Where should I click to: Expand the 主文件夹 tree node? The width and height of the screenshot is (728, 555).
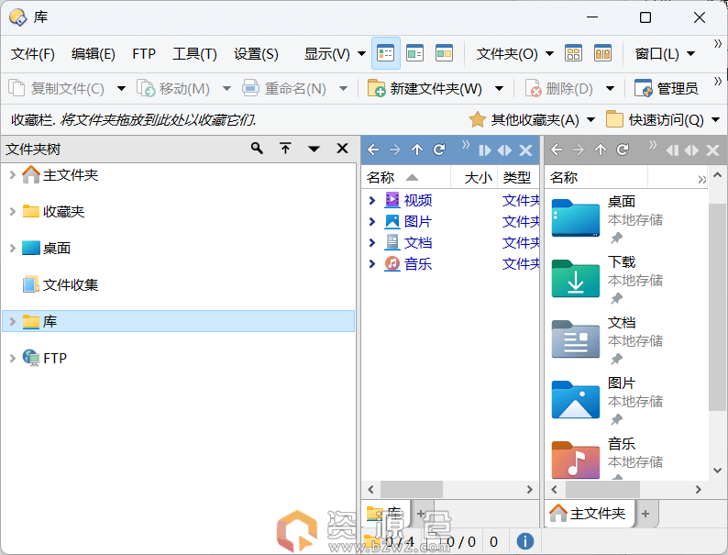[x=12, y=174]
